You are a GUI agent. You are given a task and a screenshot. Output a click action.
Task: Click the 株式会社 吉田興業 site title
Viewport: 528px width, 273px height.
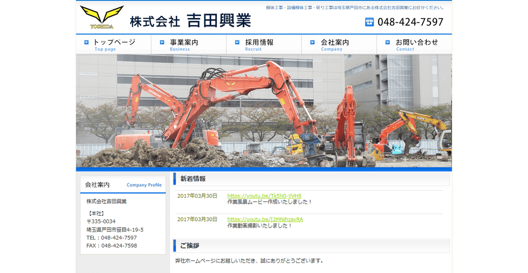coord(191,20)
